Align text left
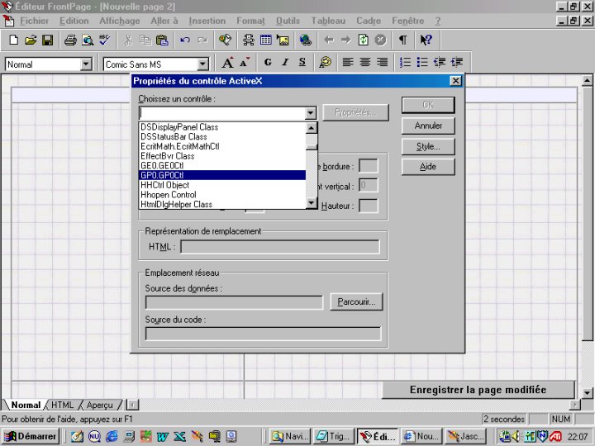 tap(348, 62)
